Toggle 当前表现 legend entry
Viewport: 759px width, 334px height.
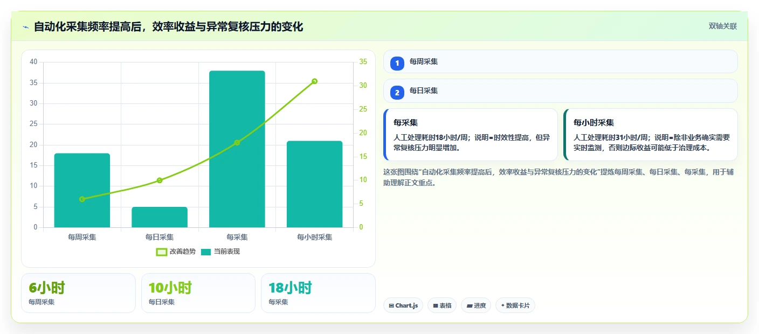pyautogui.click(x=220, y=252)
